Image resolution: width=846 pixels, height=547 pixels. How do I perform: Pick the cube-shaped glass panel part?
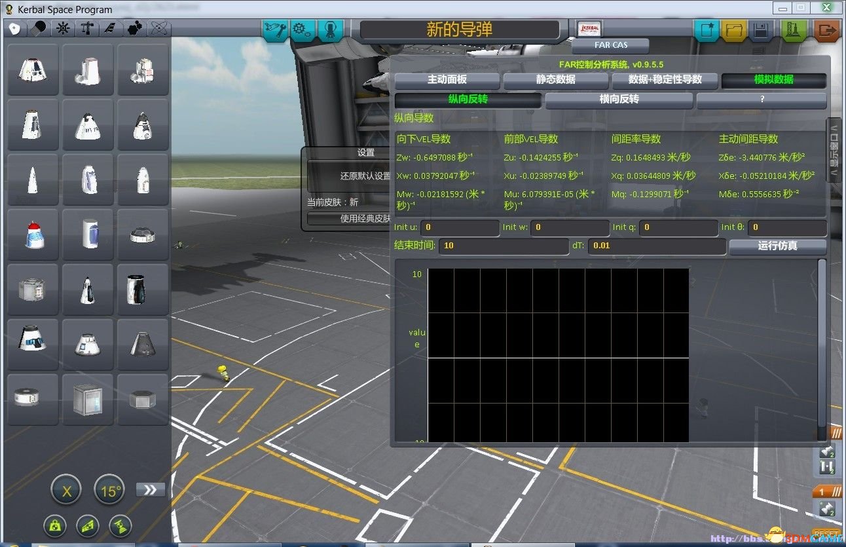(88, 399)
